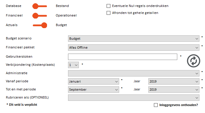Viewport: 205px width, 113px height.
Task: Click the Budget label beside Actuals switch
Action: click(x=61, y=25)
